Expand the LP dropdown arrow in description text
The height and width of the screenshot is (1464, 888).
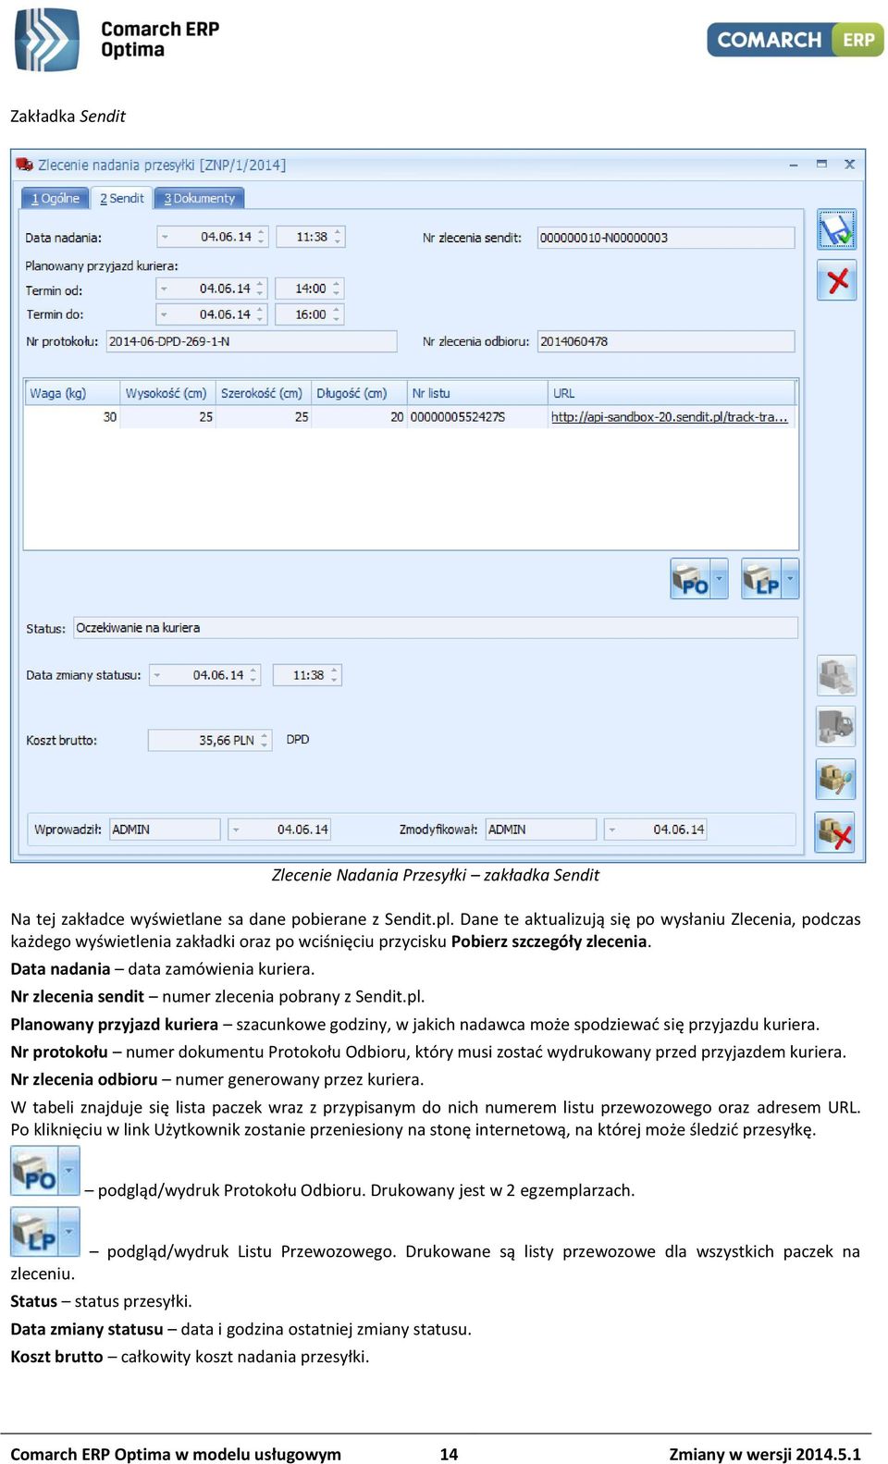click(68, 1232)
